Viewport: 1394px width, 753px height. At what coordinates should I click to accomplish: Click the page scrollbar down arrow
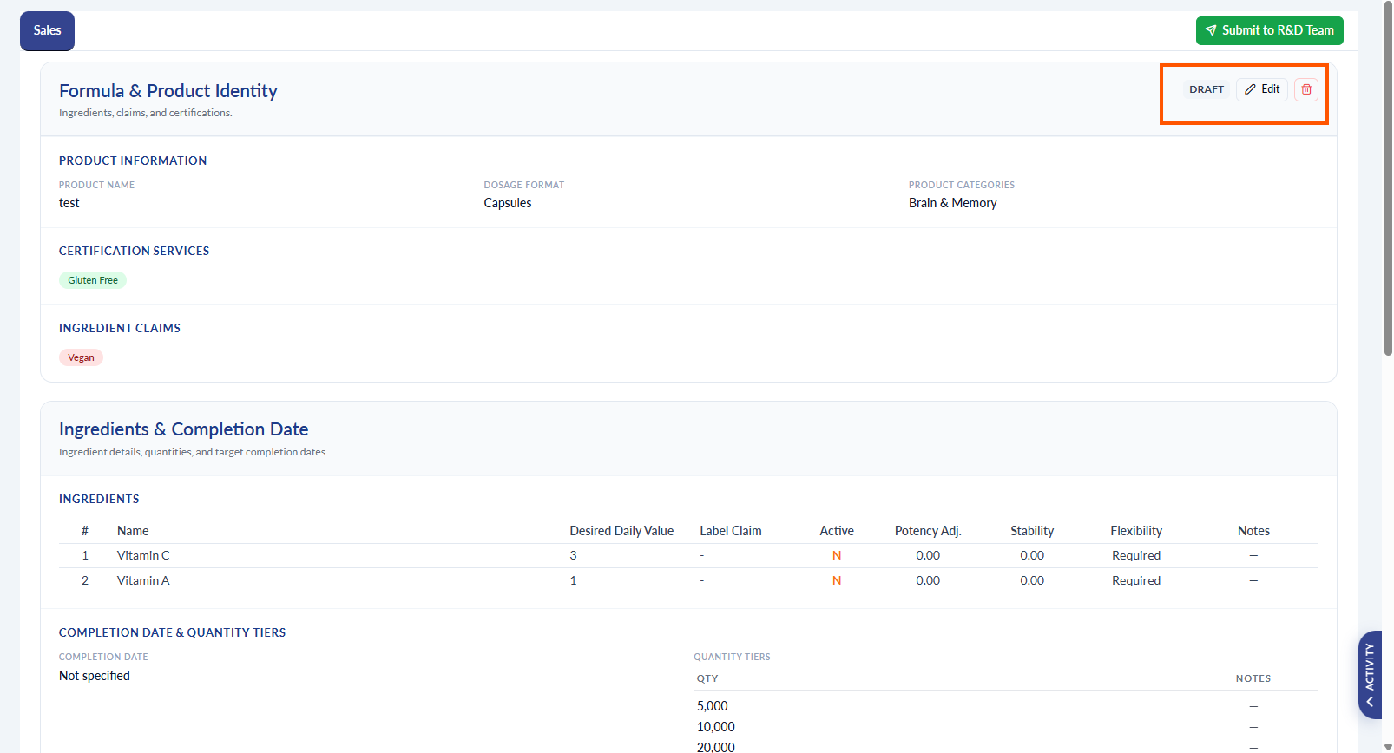[x=1388, y=747]
